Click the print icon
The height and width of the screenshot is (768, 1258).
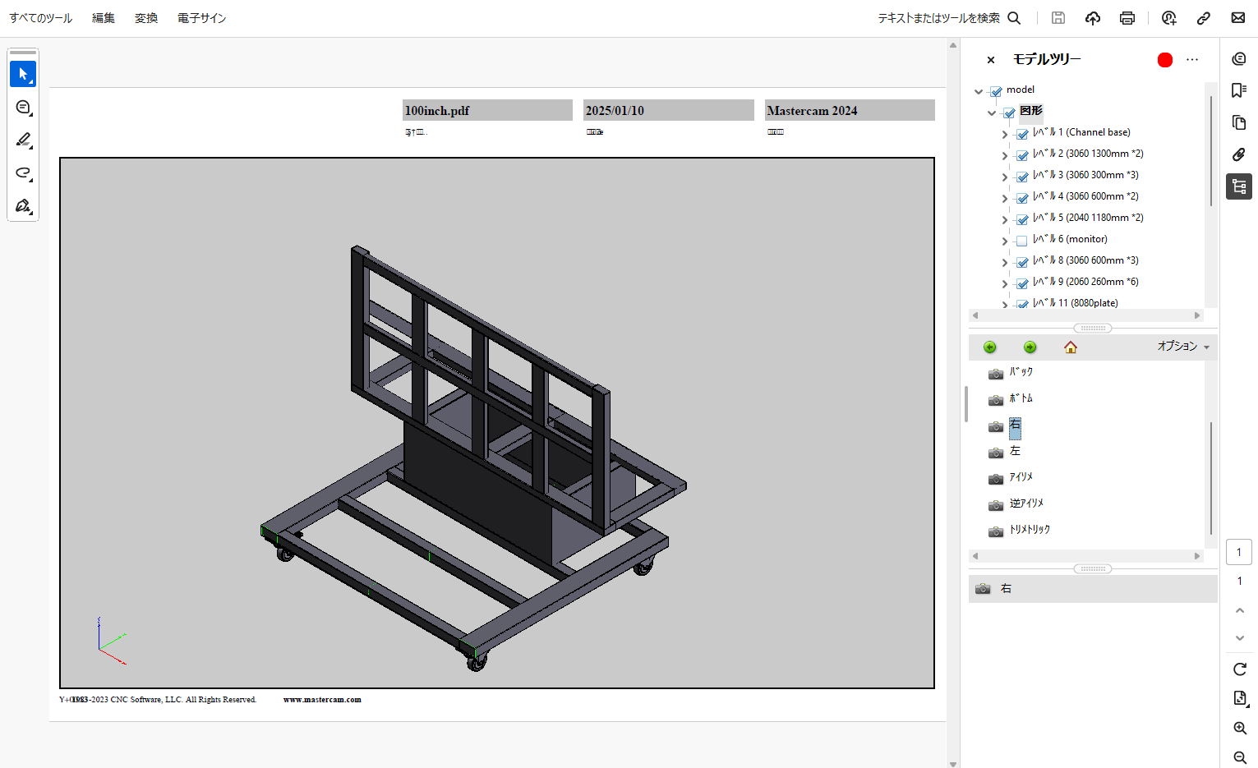[1127, 17]
